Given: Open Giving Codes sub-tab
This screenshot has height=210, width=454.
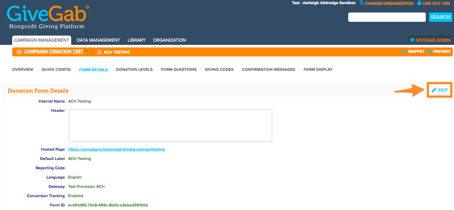Looking at the screenshot, I should click(219, 69).
